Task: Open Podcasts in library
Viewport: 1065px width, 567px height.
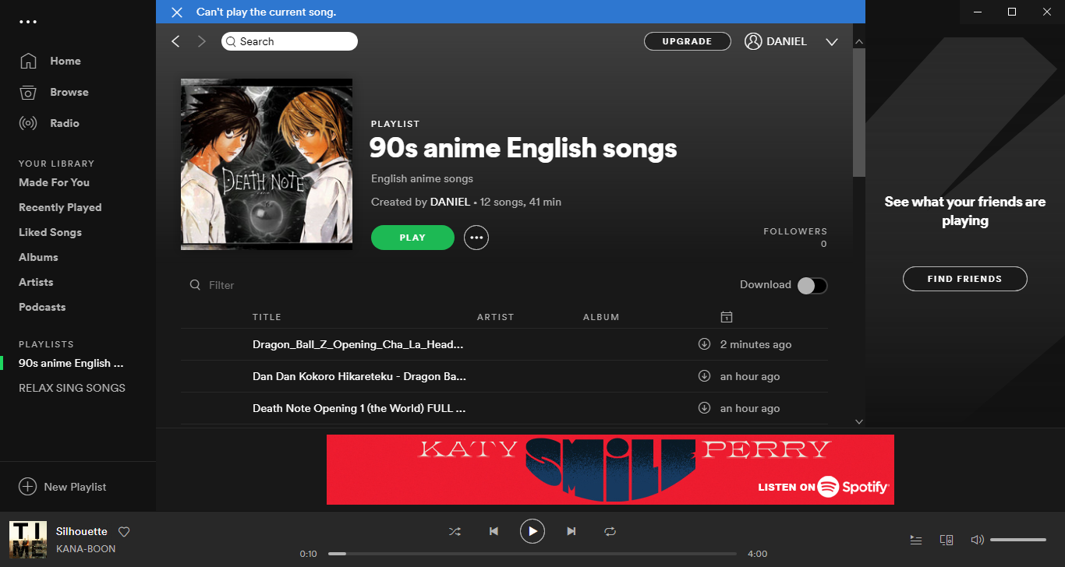Action: [x=42, y=307]
